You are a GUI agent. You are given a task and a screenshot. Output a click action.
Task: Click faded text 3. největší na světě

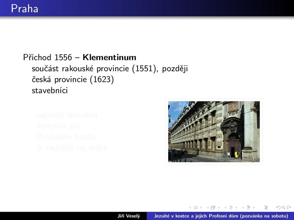pos(72,148)
